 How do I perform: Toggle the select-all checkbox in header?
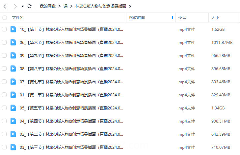(x=5, y=18)
